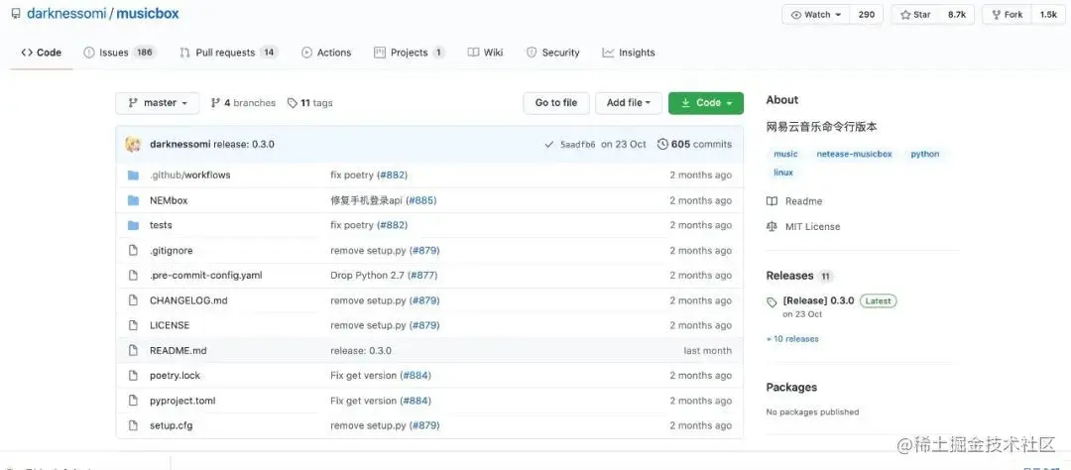Click the darknessomi avatar in commit header

(133, 144)
